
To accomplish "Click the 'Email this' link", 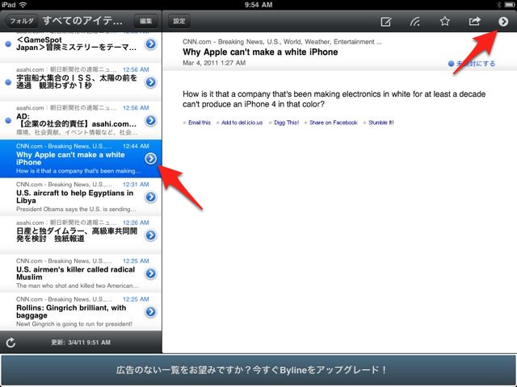I will coord(200,123).
